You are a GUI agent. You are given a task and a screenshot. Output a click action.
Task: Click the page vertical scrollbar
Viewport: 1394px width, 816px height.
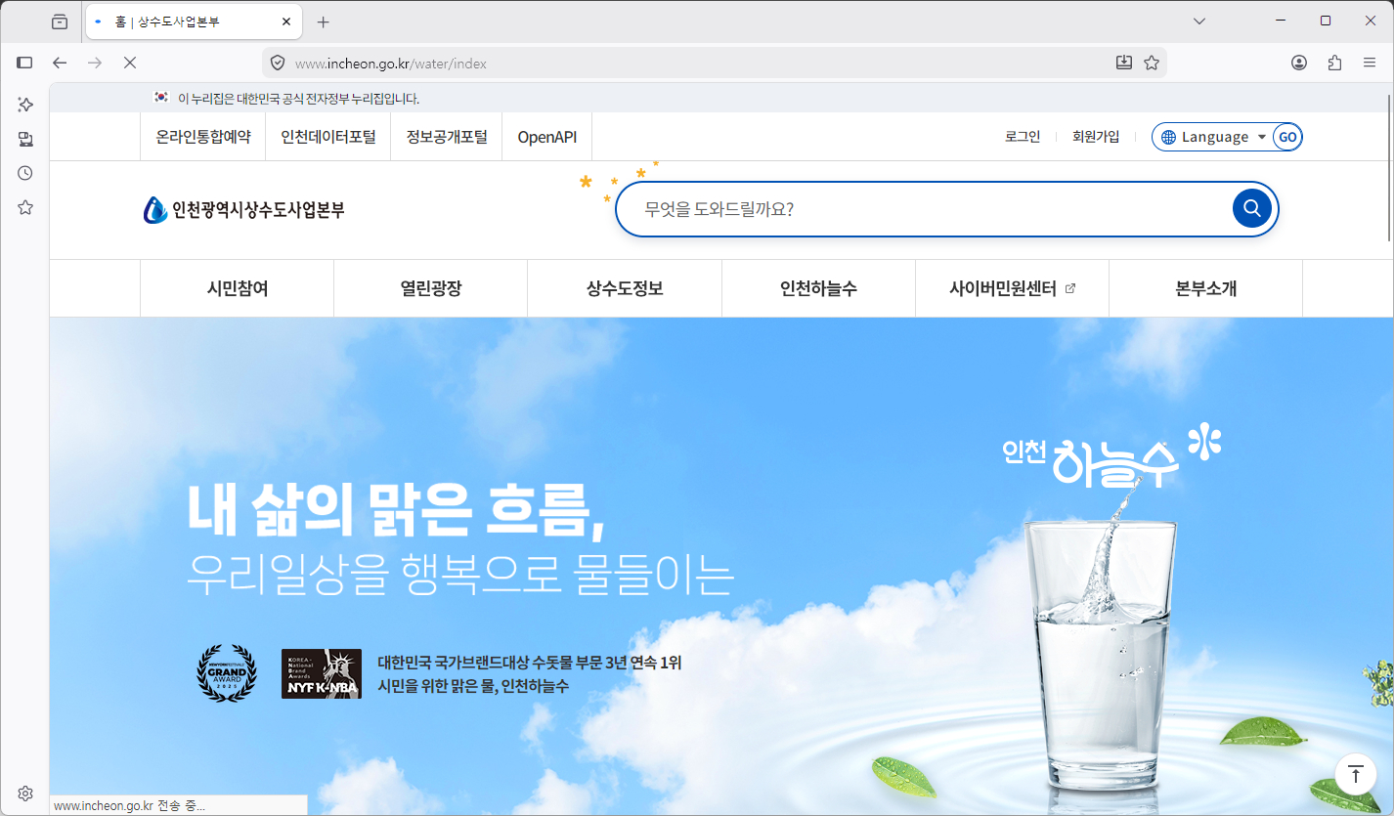1389,168
